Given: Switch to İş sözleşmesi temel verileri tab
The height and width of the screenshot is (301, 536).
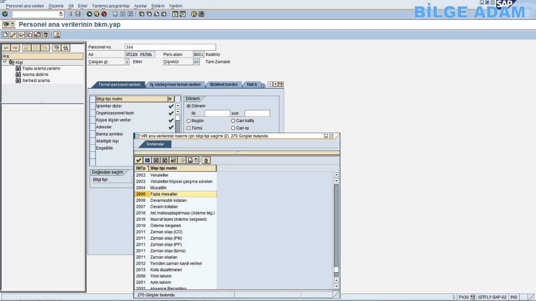Looking at the screenshot, I should (175, 84).
